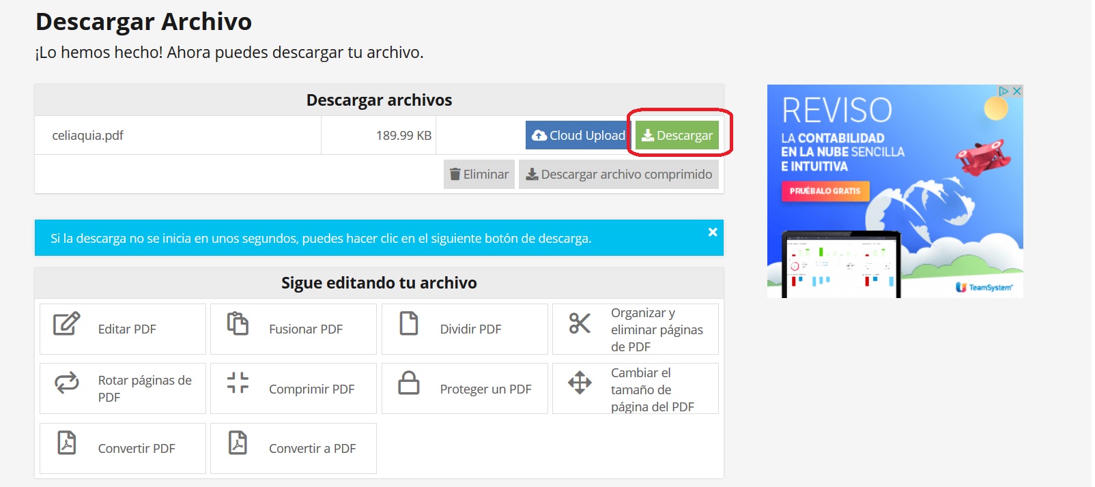Select the rotate arrows icon

[x=67, y=383]
